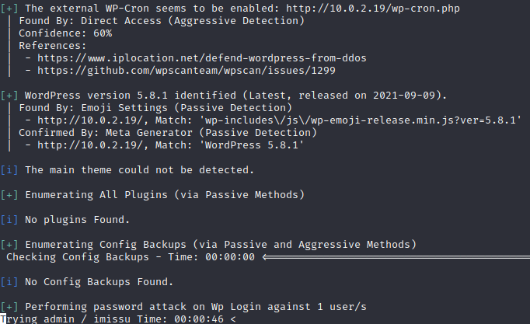This screenshot has width=530, height=324.
Task: Click the [i] marker beside No Config Backups Found
Action: [9, 282]
